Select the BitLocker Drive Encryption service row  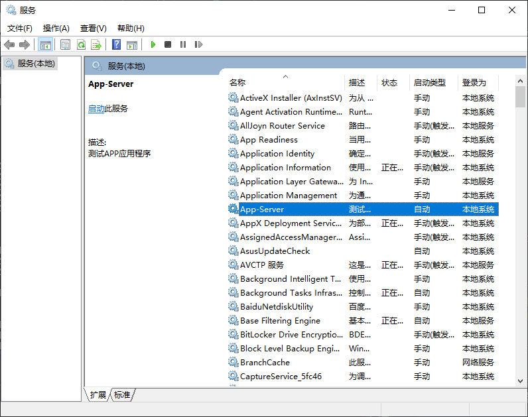click(x=291, y=335)
